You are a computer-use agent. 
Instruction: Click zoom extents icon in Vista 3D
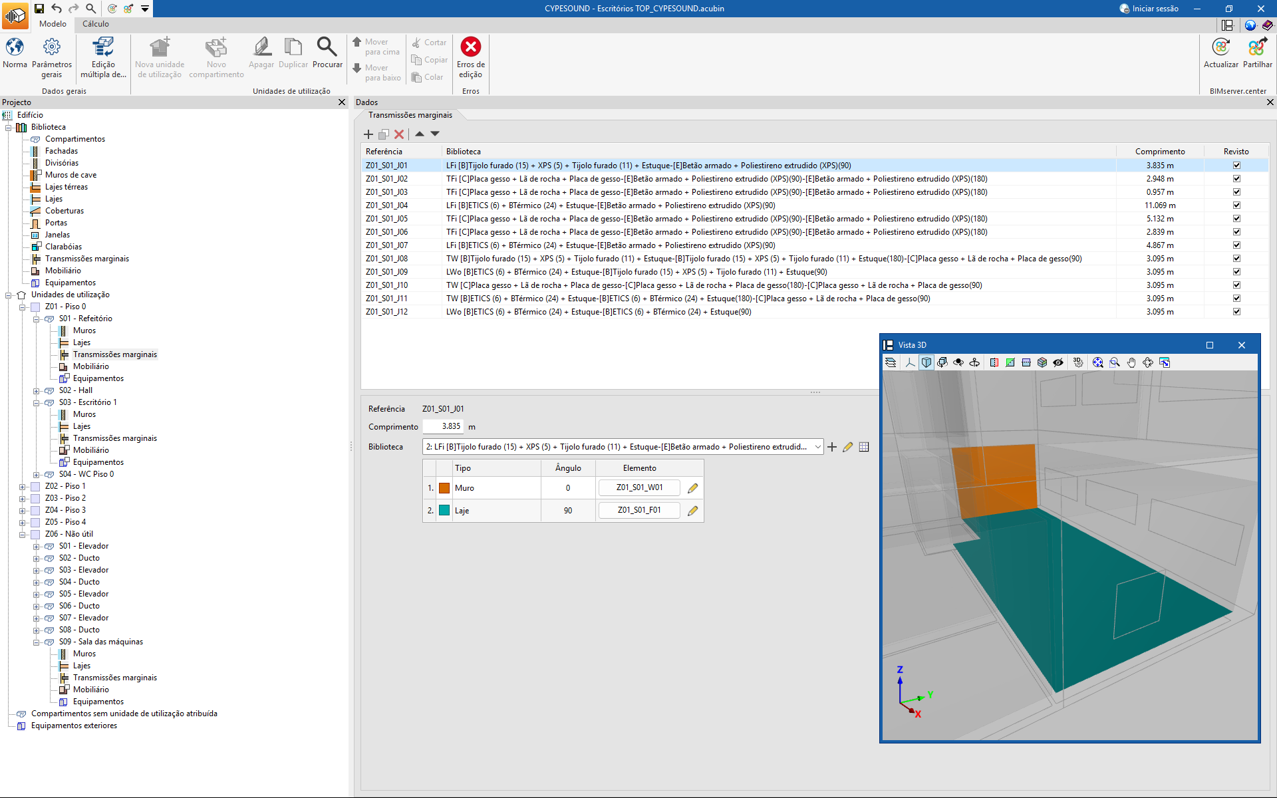pos(1097,362)
